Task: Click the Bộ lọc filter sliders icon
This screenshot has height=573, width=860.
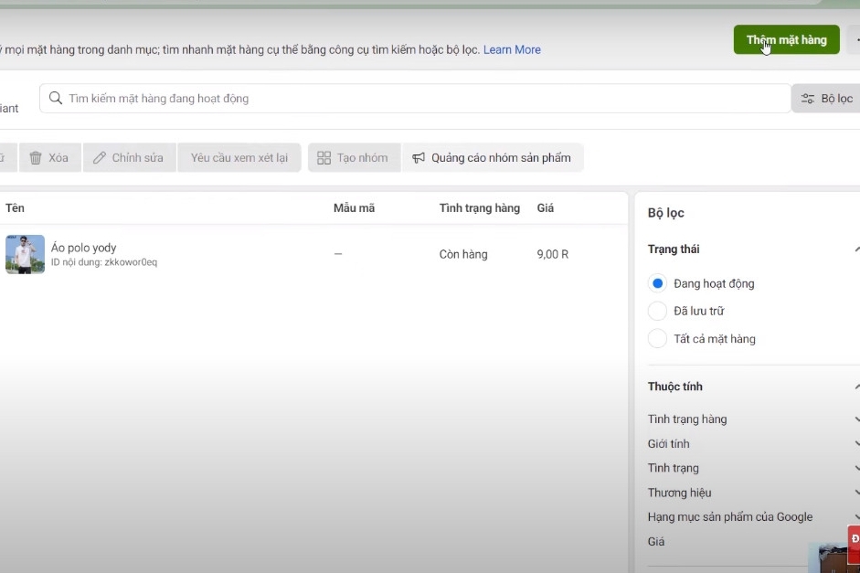Action: pos(807,99)
